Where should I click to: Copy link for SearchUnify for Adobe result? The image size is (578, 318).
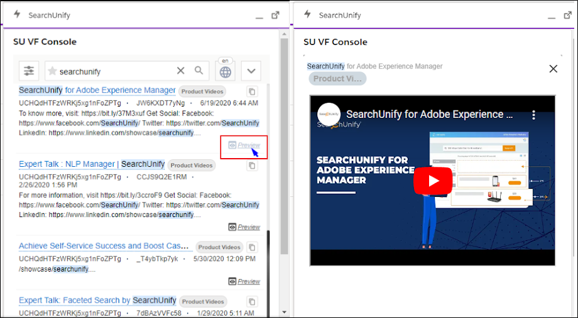252,92
